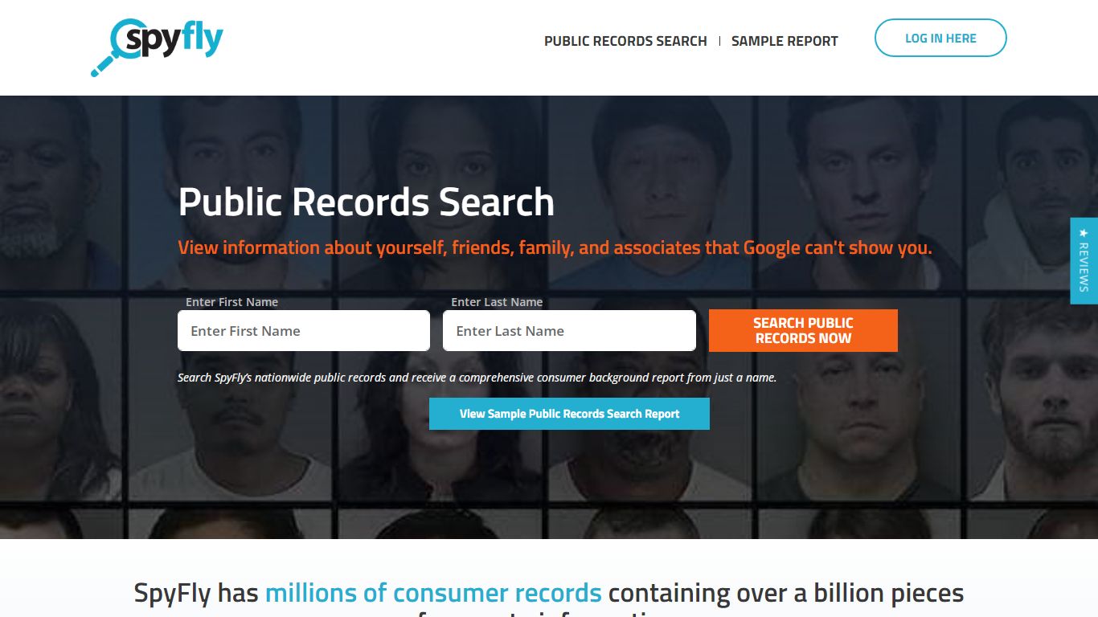Screen dimensions: 1098x617
Task: Click the Public Records Search heading
Action: (x=366, y=202)
